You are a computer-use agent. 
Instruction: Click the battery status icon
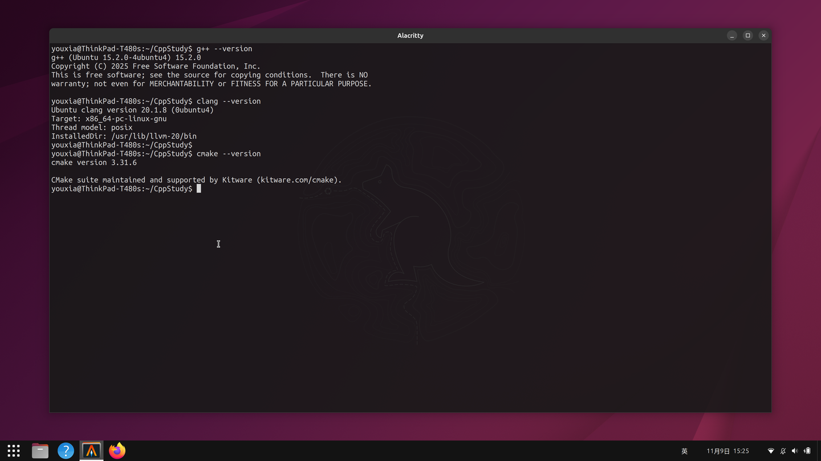pos(807,451)
